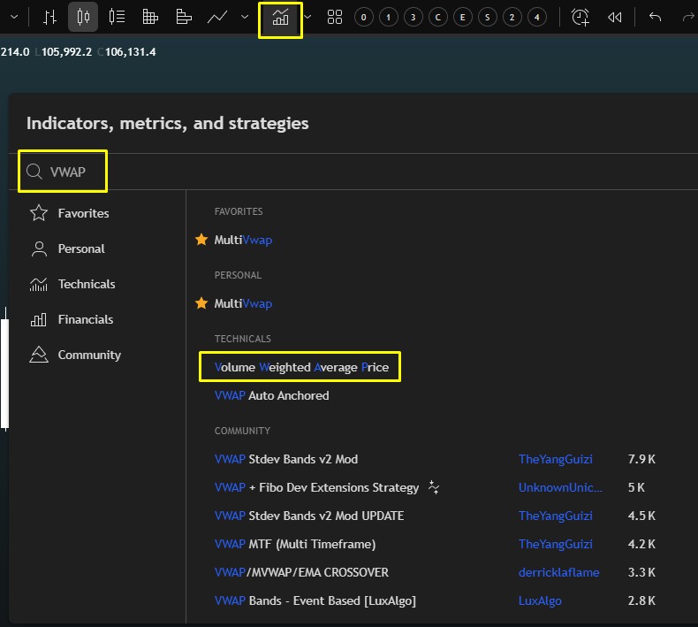The width and height of the screenshot is (698, 627).
Task: Click the magnifier search icon
Action: [34, 172]
